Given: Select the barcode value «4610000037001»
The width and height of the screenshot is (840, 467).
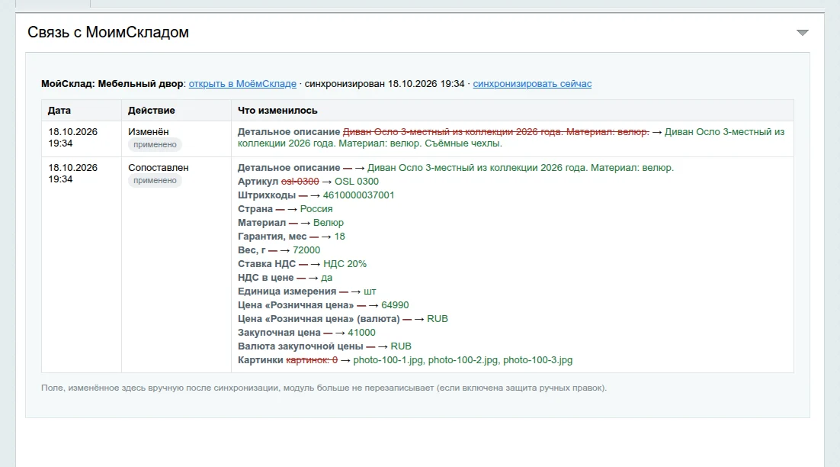Looking at the screenshot, I should click(358, 195).
